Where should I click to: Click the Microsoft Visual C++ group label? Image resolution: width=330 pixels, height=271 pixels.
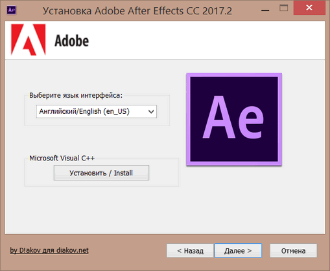[x=62, y=158]
